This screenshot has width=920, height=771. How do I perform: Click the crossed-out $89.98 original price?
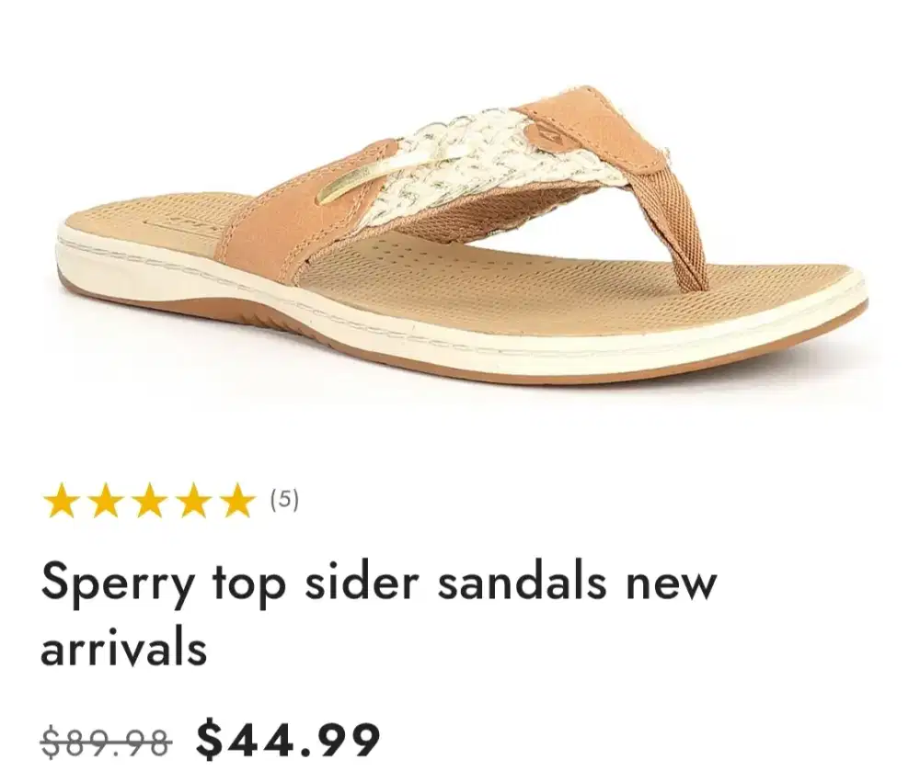pos(106,741)
